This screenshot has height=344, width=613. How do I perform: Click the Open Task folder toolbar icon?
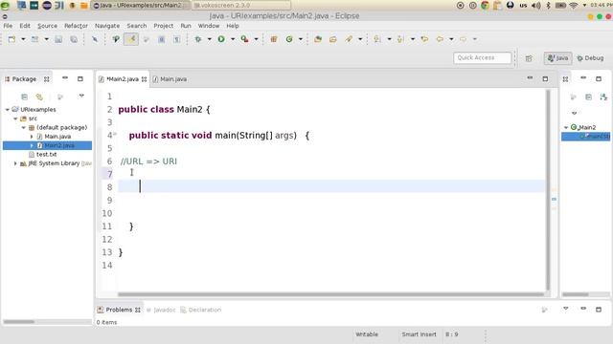[333, 39]
